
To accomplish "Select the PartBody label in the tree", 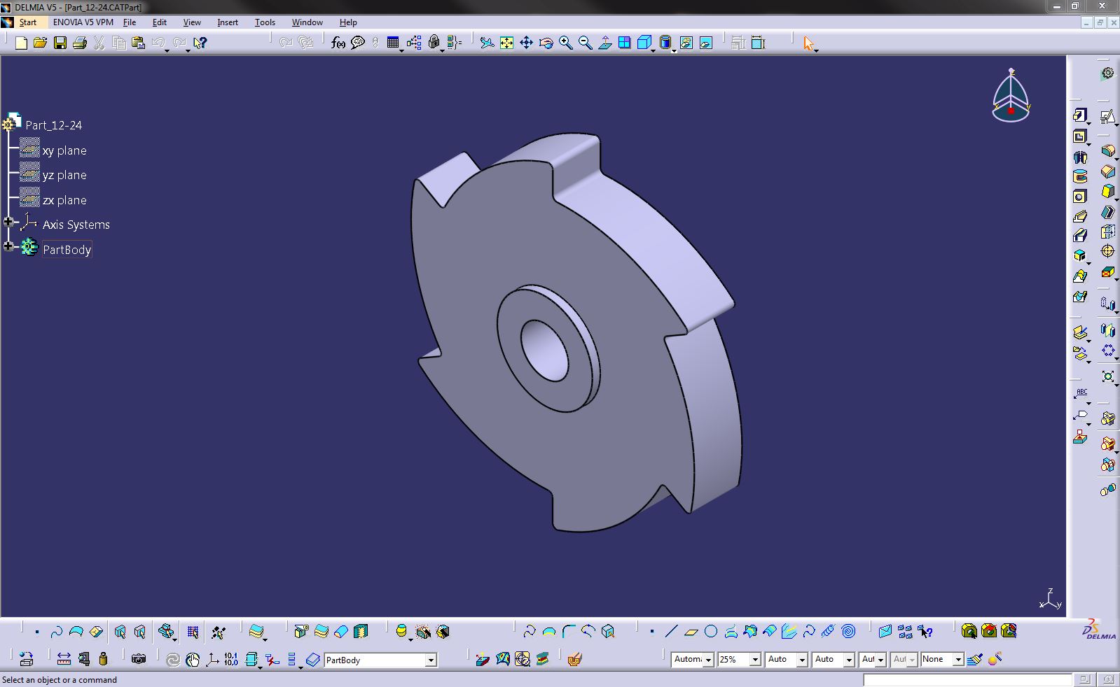I will pos(67,250).
